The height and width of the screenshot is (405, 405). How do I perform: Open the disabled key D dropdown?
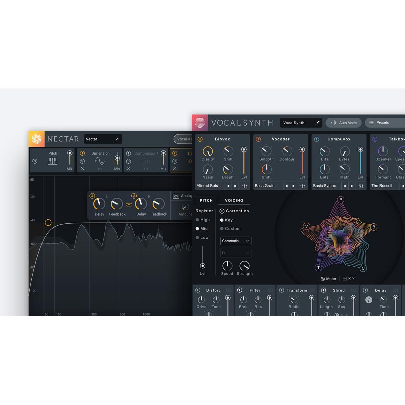pos(236,253)
